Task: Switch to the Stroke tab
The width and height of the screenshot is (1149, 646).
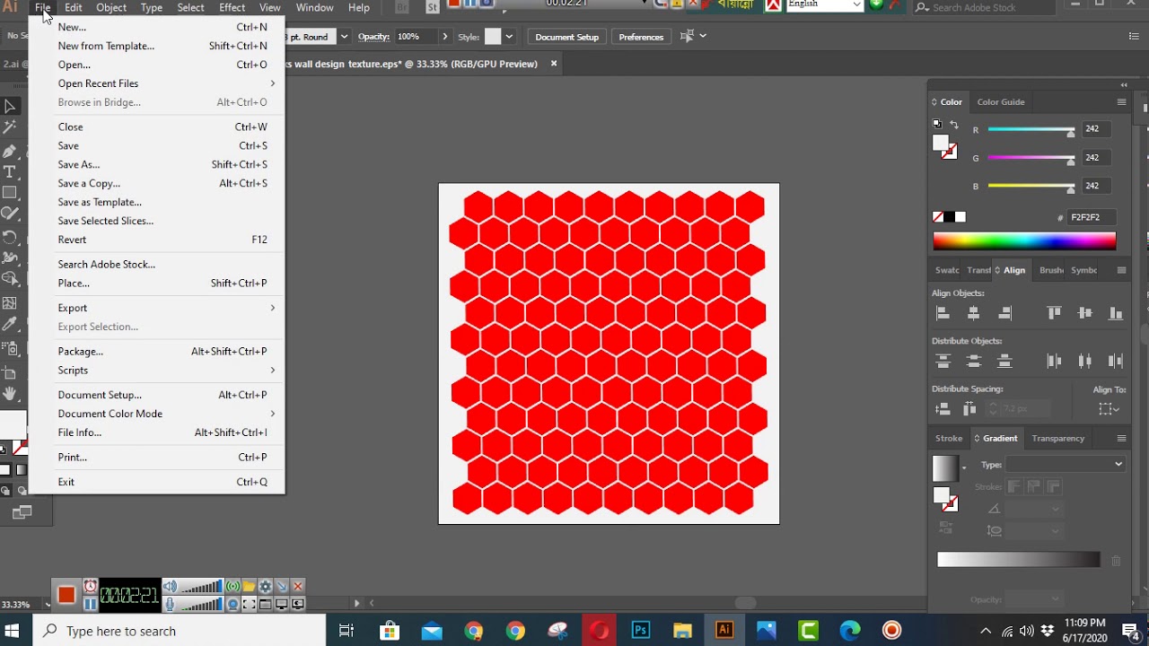Action: [949, 438]
